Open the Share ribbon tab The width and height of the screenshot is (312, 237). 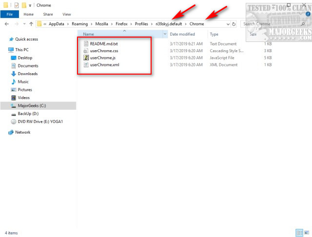[x=48, y=14]
